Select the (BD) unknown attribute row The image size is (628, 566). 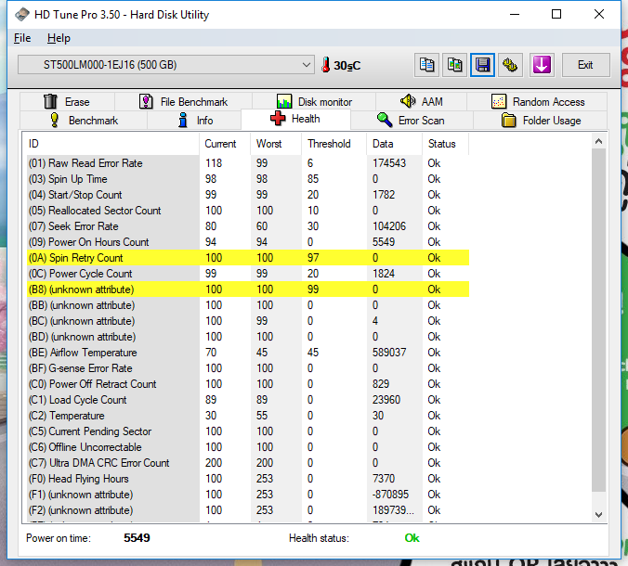coord(248,337)
